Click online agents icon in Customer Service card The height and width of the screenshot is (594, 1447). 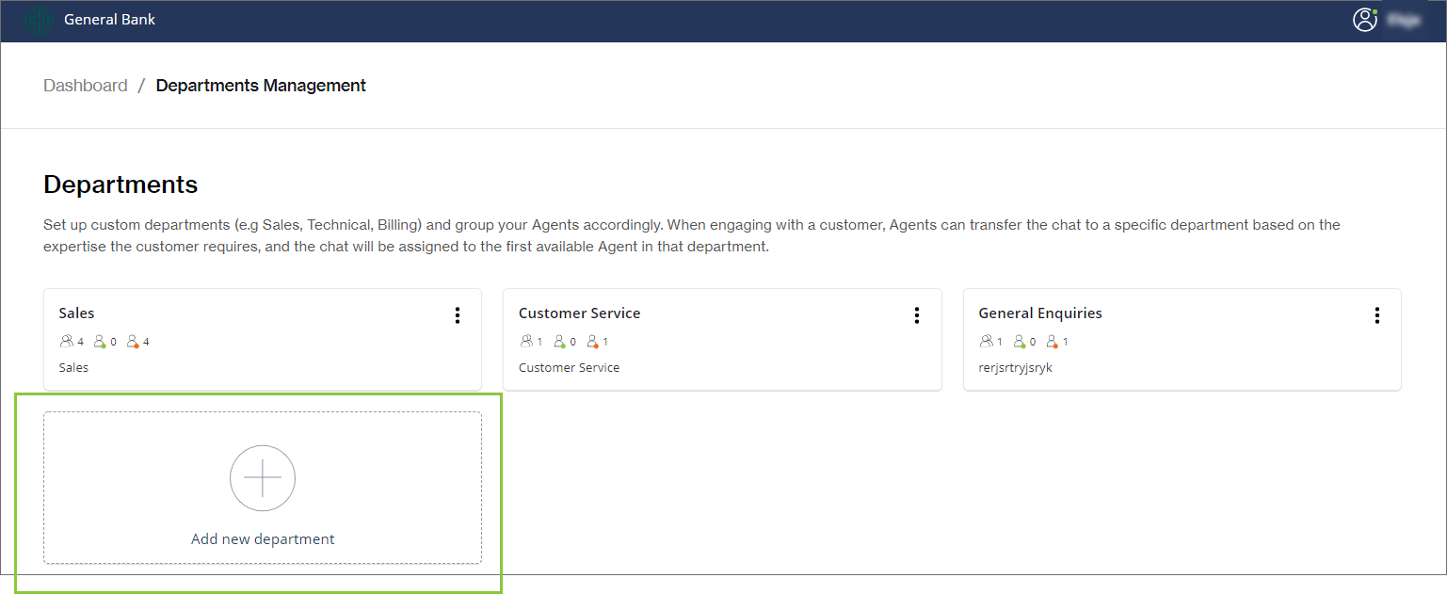[559, 342]
